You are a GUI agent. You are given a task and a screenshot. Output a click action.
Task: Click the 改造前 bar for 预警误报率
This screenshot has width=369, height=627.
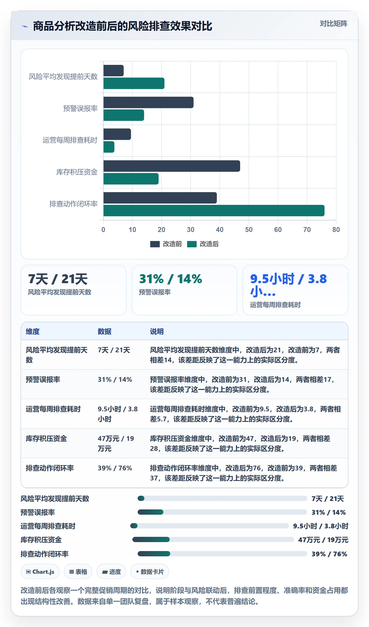(148, 103)
